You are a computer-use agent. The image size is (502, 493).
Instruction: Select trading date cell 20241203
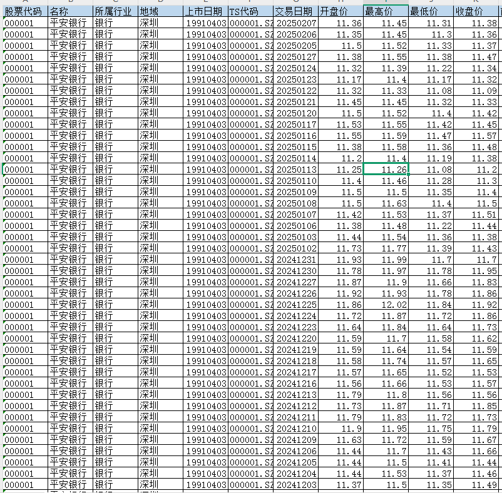click(x=296, y=485)
